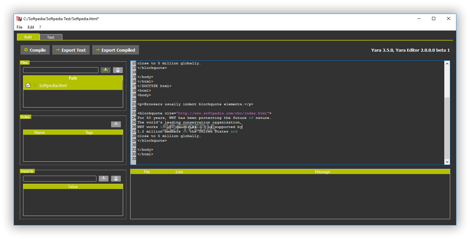The width and height of the screenshot is (470, 239).
Task: Open the Edit menu
Action: click(x=31, y=27)
